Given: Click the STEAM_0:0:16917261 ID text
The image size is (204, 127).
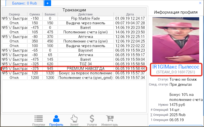Looking at the screenshot, I should coord(176,72).
